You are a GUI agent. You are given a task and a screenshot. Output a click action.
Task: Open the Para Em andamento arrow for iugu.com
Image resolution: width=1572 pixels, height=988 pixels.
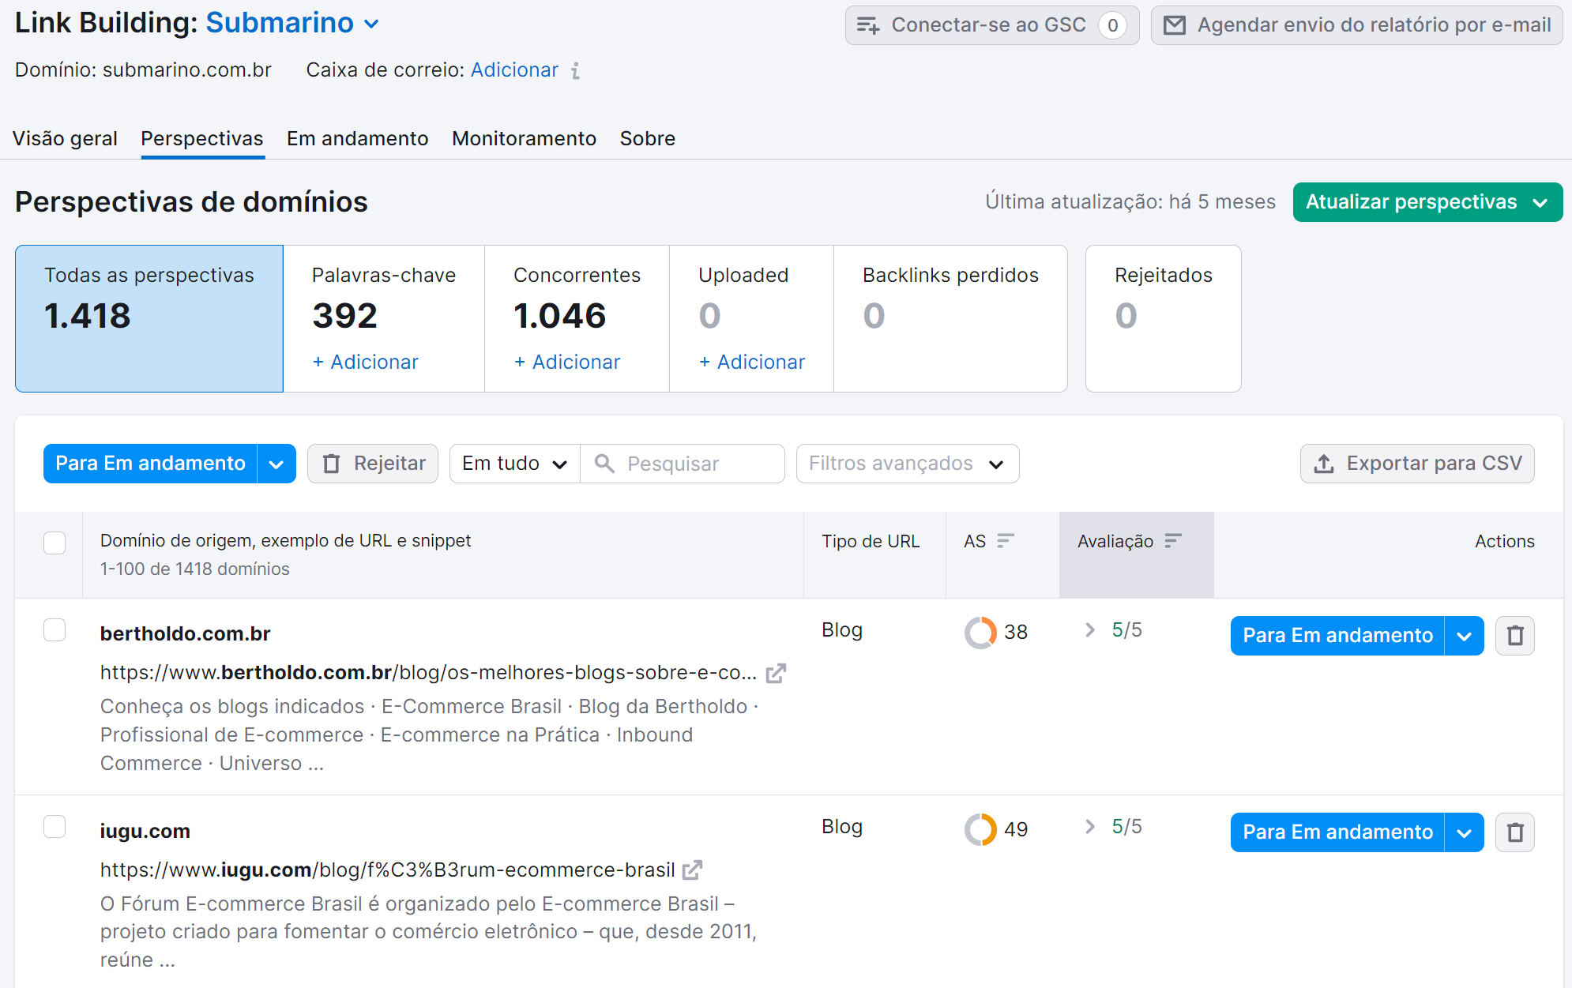pos(1464,832)
